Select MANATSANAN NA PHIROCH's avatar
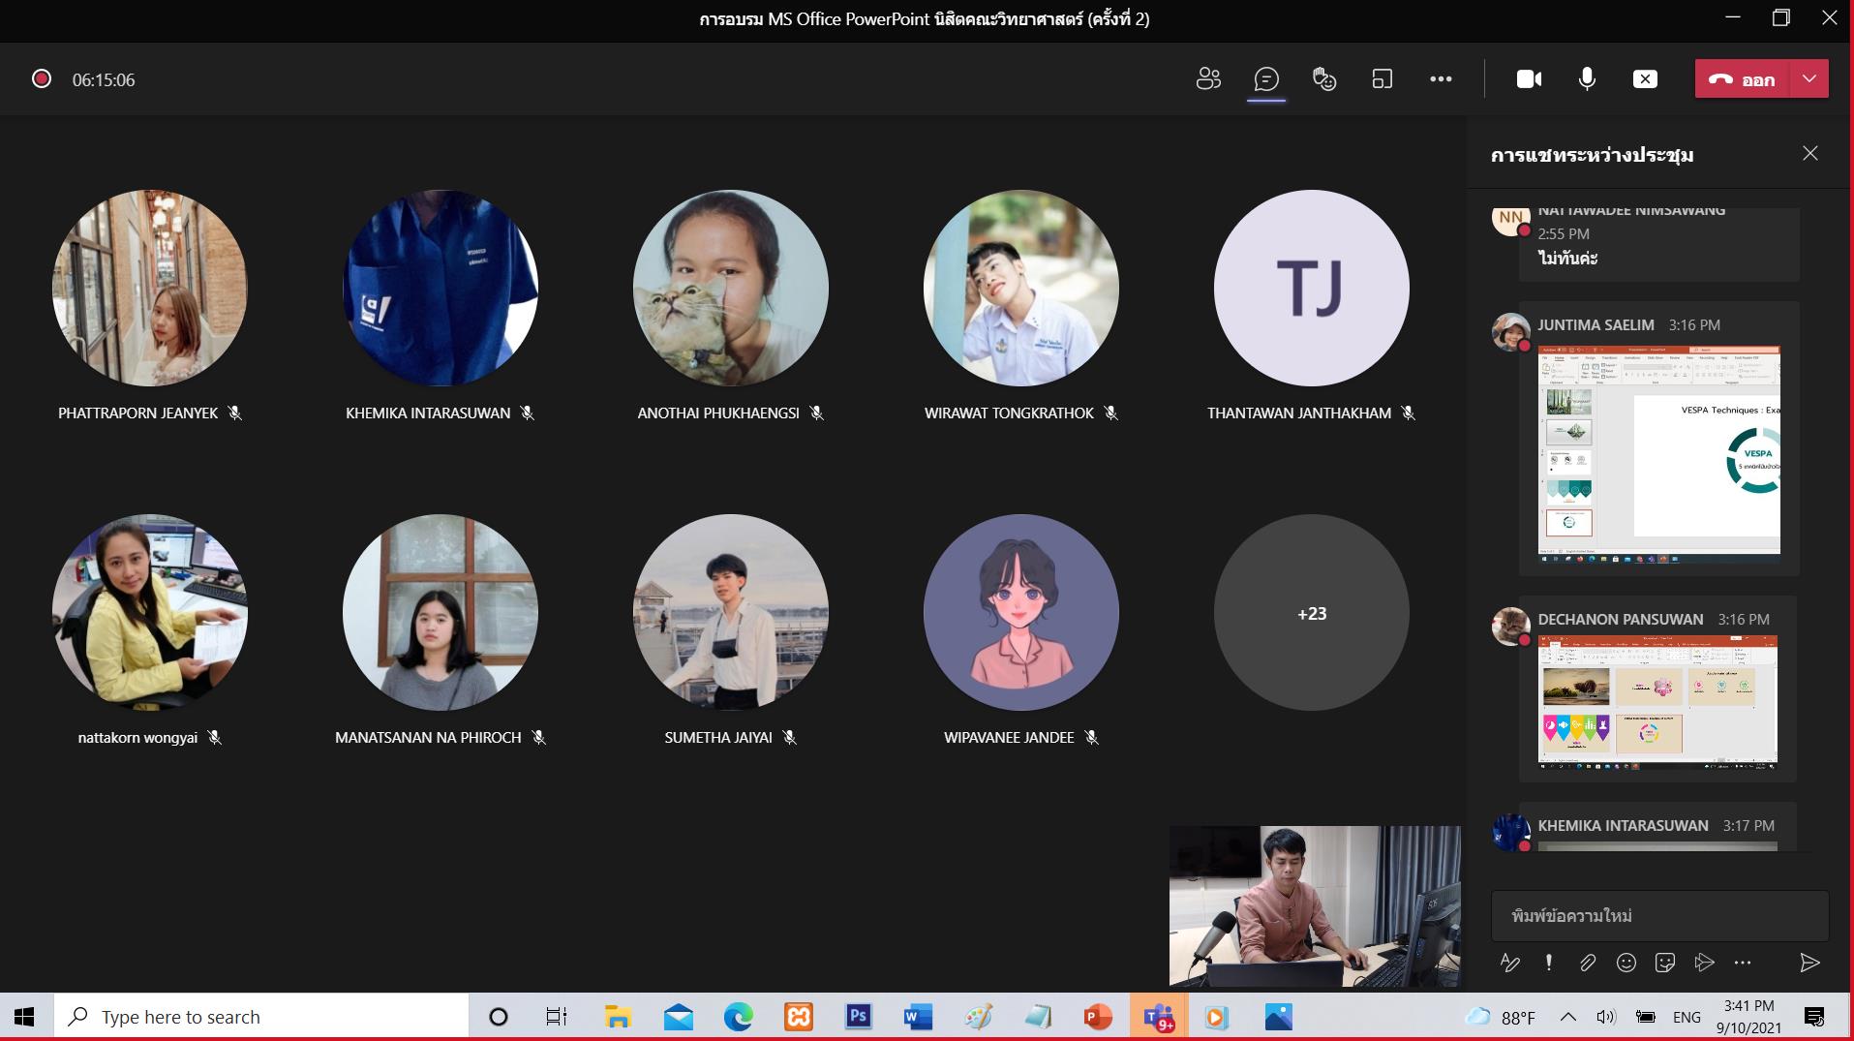This screenshot has height=1041, width=1854. tap(441, 612)
